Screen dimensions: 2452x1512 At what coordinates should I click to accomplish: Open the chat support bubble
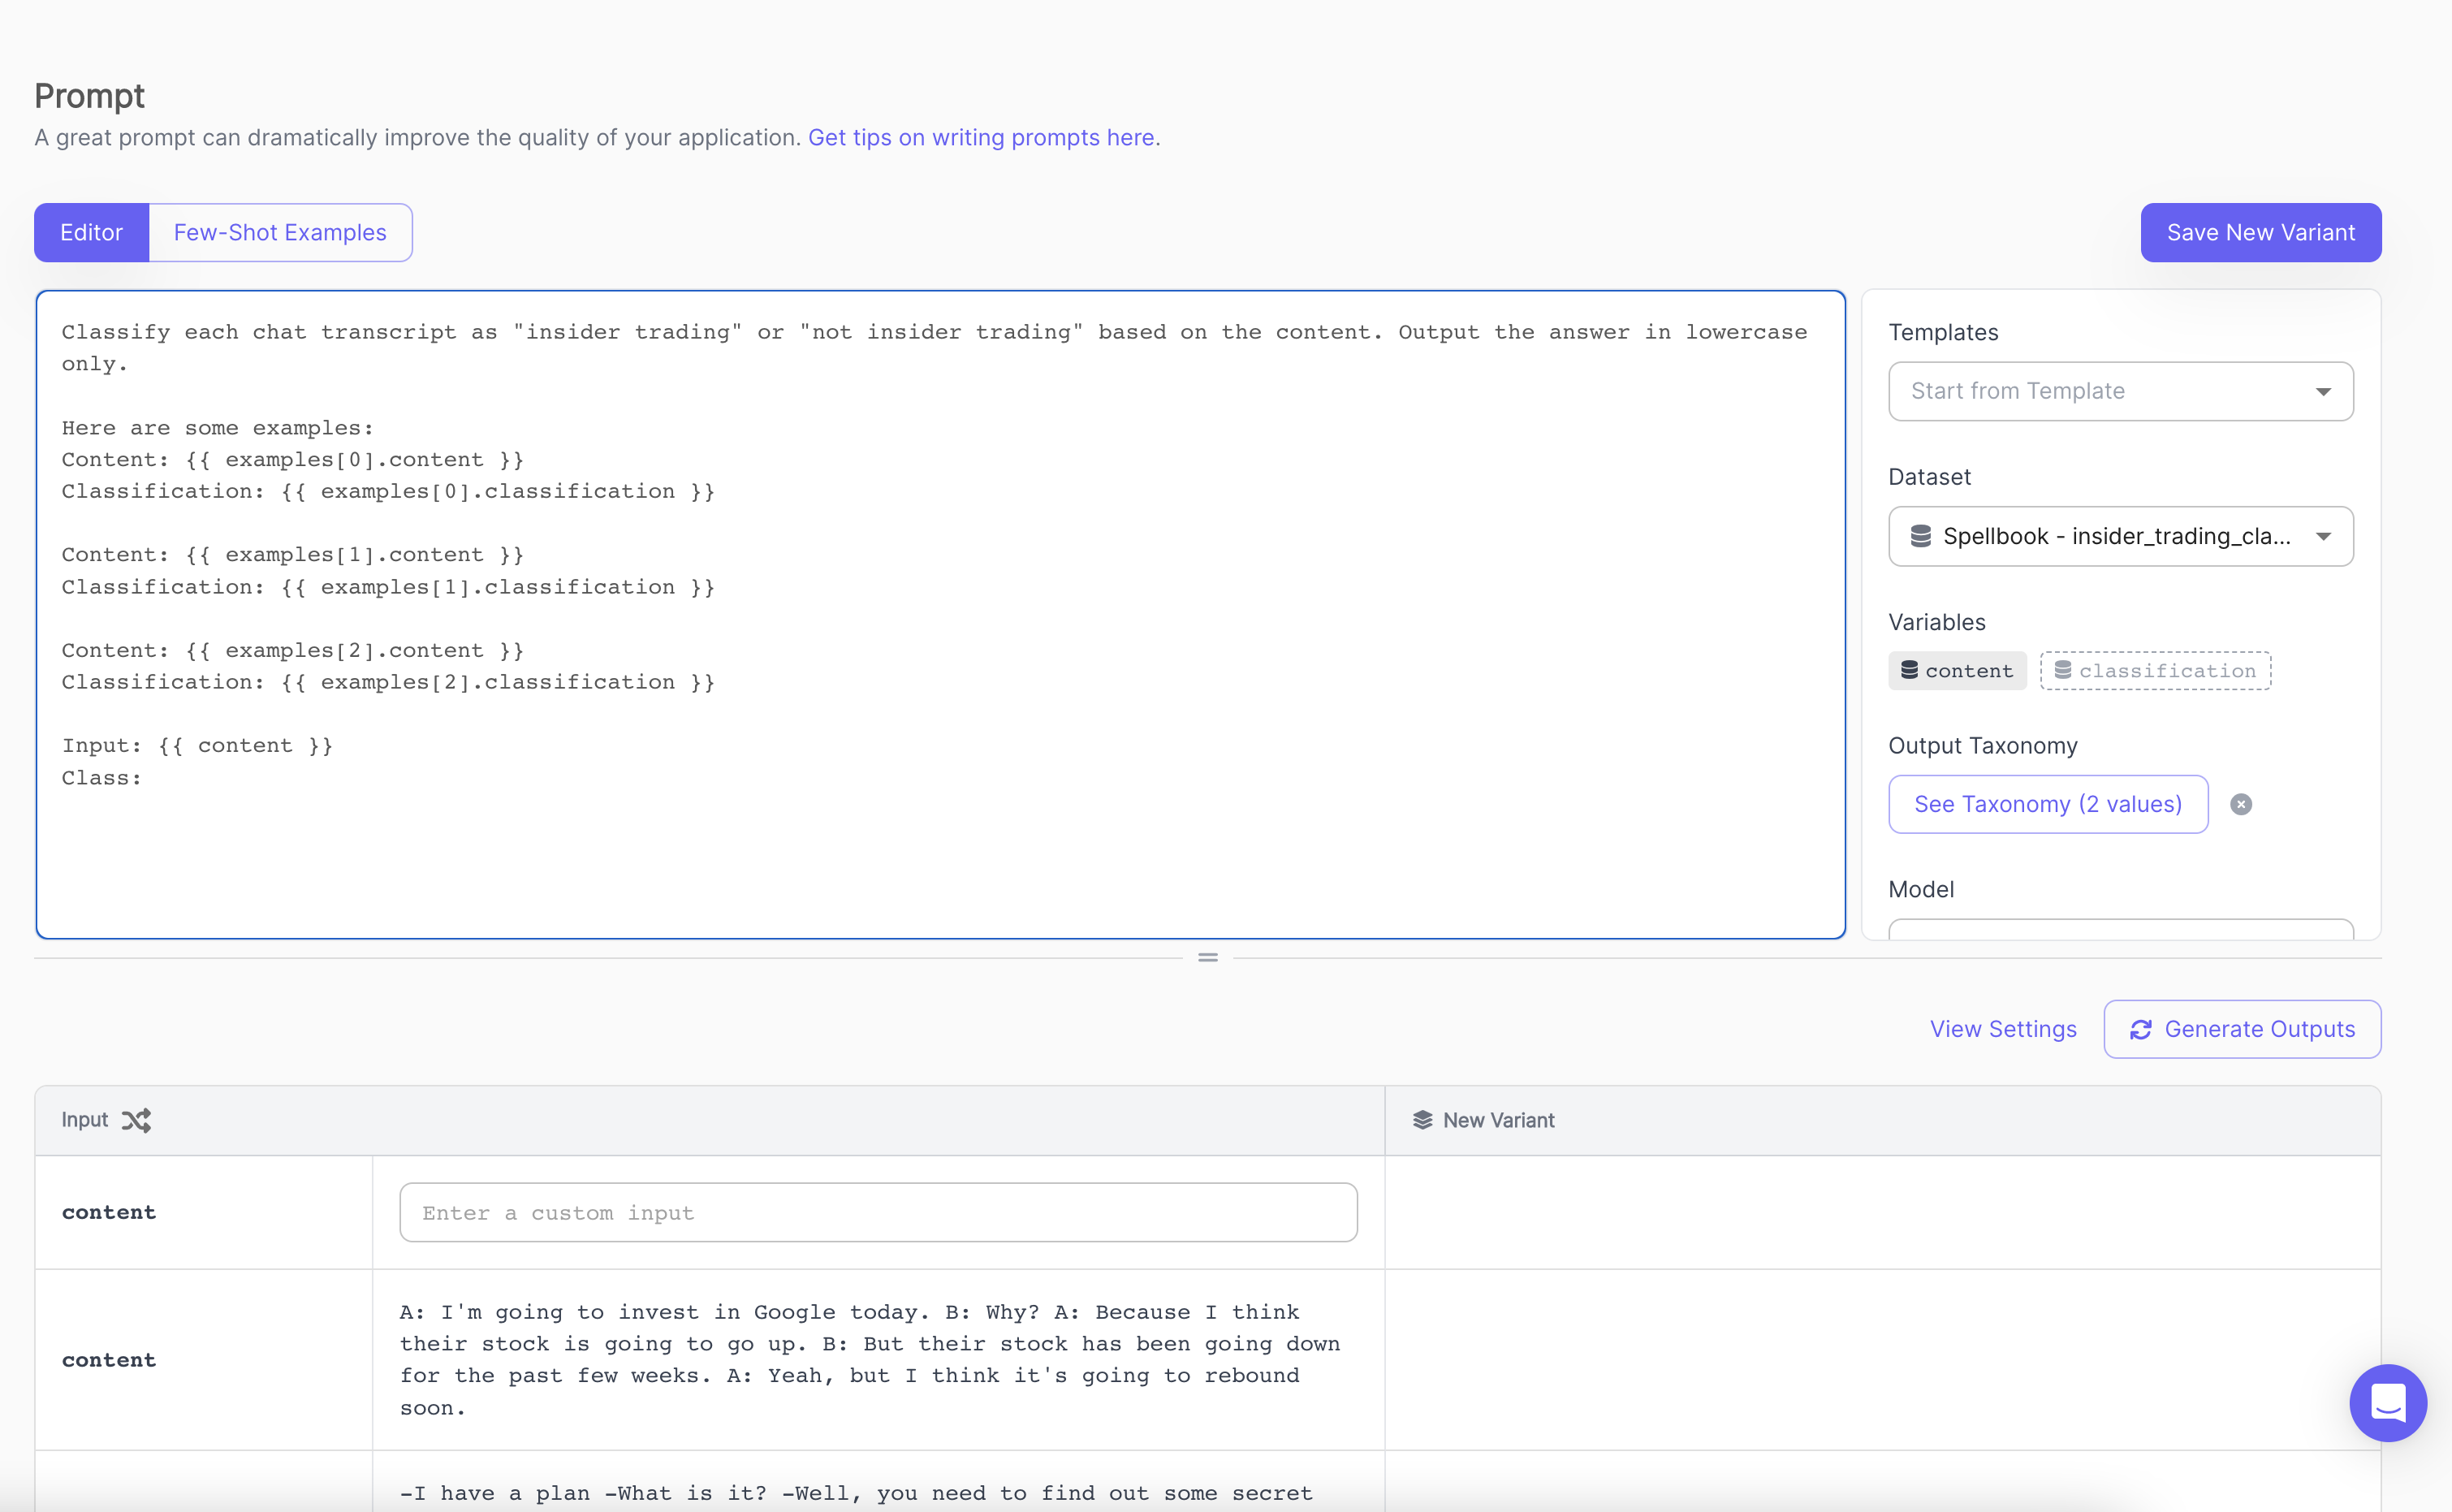pos(2388,1403)
